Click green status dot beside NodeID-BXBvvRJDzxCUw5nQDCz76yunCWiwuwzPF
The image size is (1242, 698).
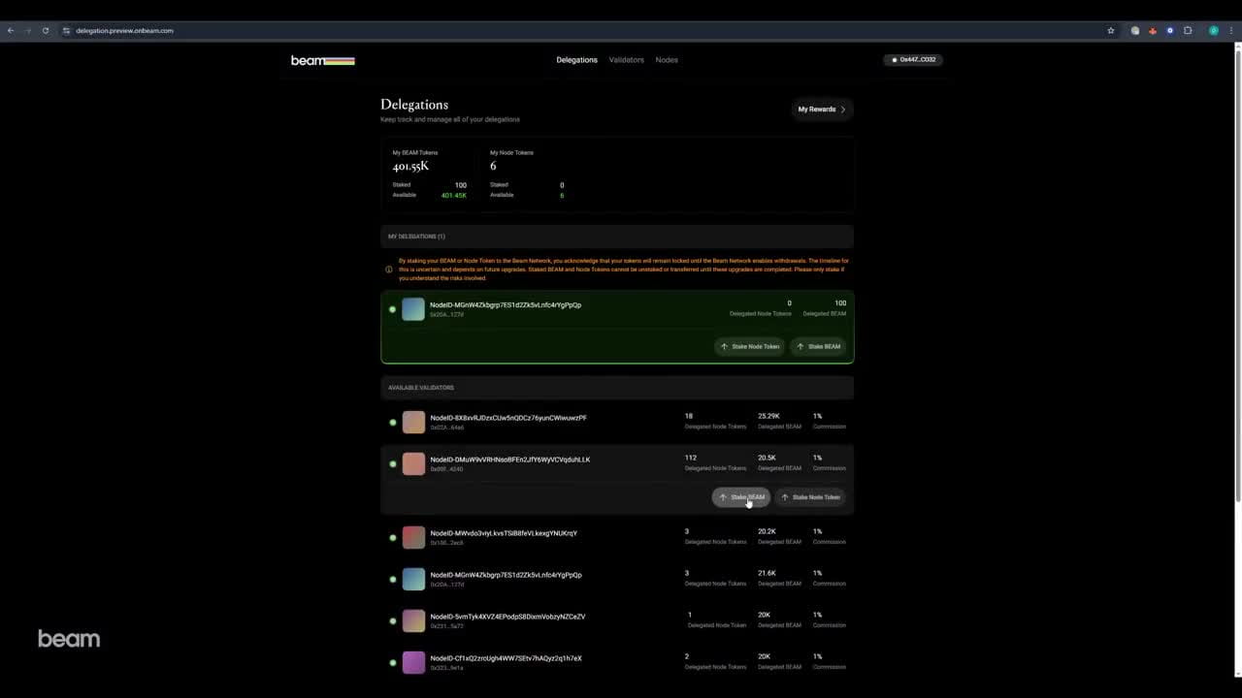392,422
